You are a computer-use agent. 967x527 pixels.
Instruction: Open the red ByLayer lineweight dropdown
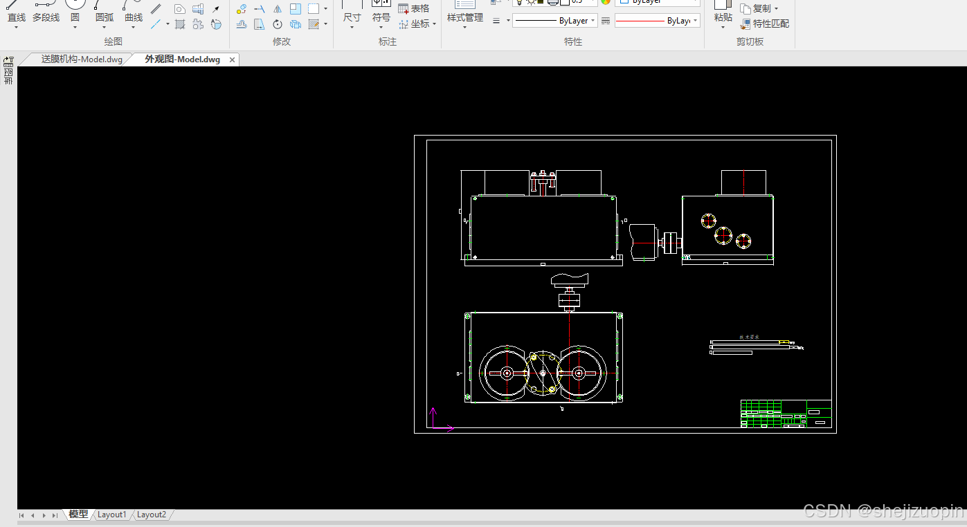click(x=657, y=21)
